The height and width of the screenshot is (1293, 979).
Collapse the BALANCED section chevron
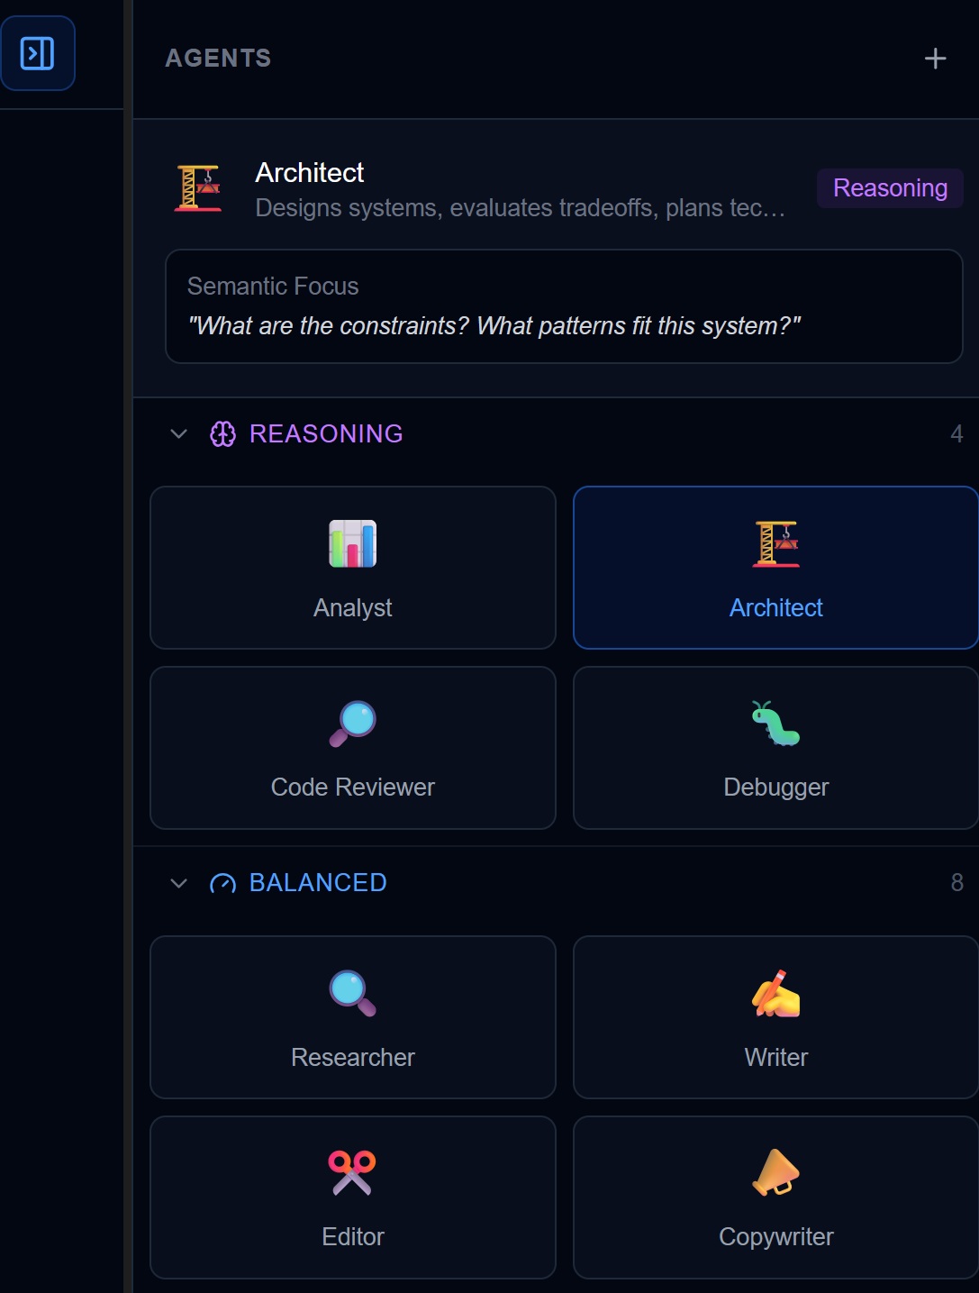[177, 883]
